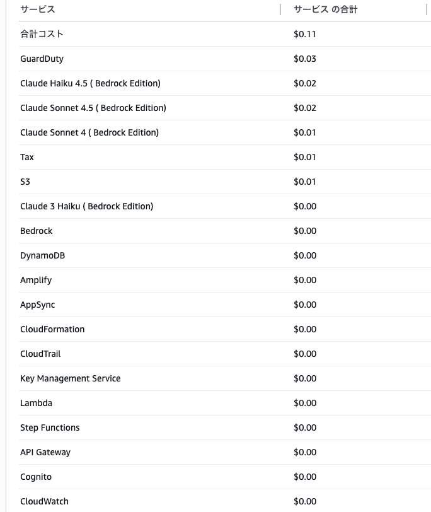The width and height of the screenshot is (431, 512).
Task: Select the S3 service row
Action: [25, 182]
